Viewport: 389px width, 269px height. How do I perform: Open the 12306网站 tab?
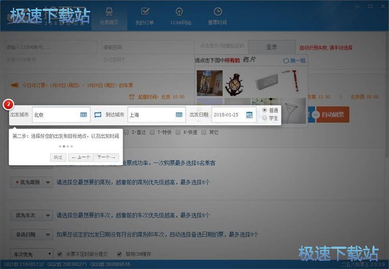[180, 17]
